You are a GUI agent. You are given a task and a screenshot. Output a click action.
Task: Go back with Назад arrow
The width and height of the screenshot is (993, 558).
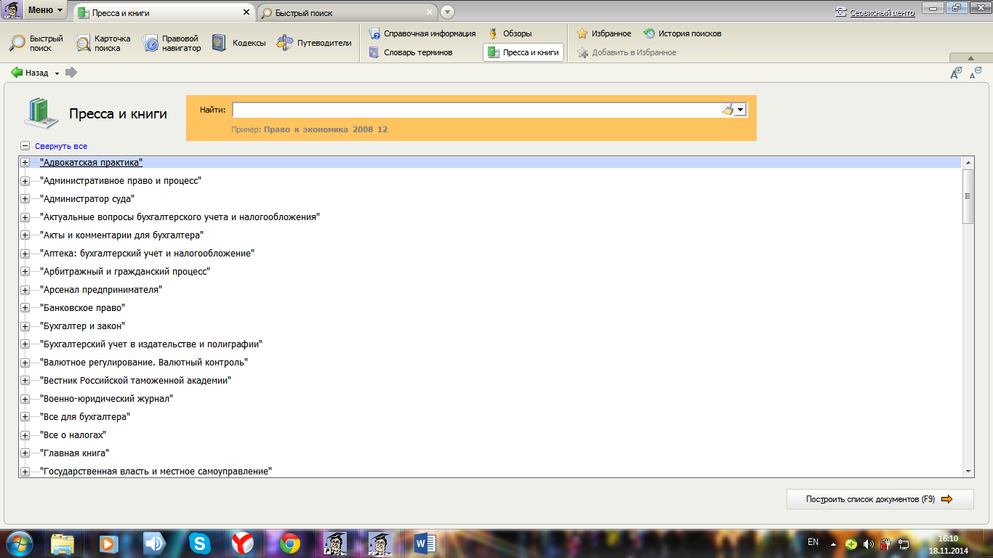pos(30,73)
